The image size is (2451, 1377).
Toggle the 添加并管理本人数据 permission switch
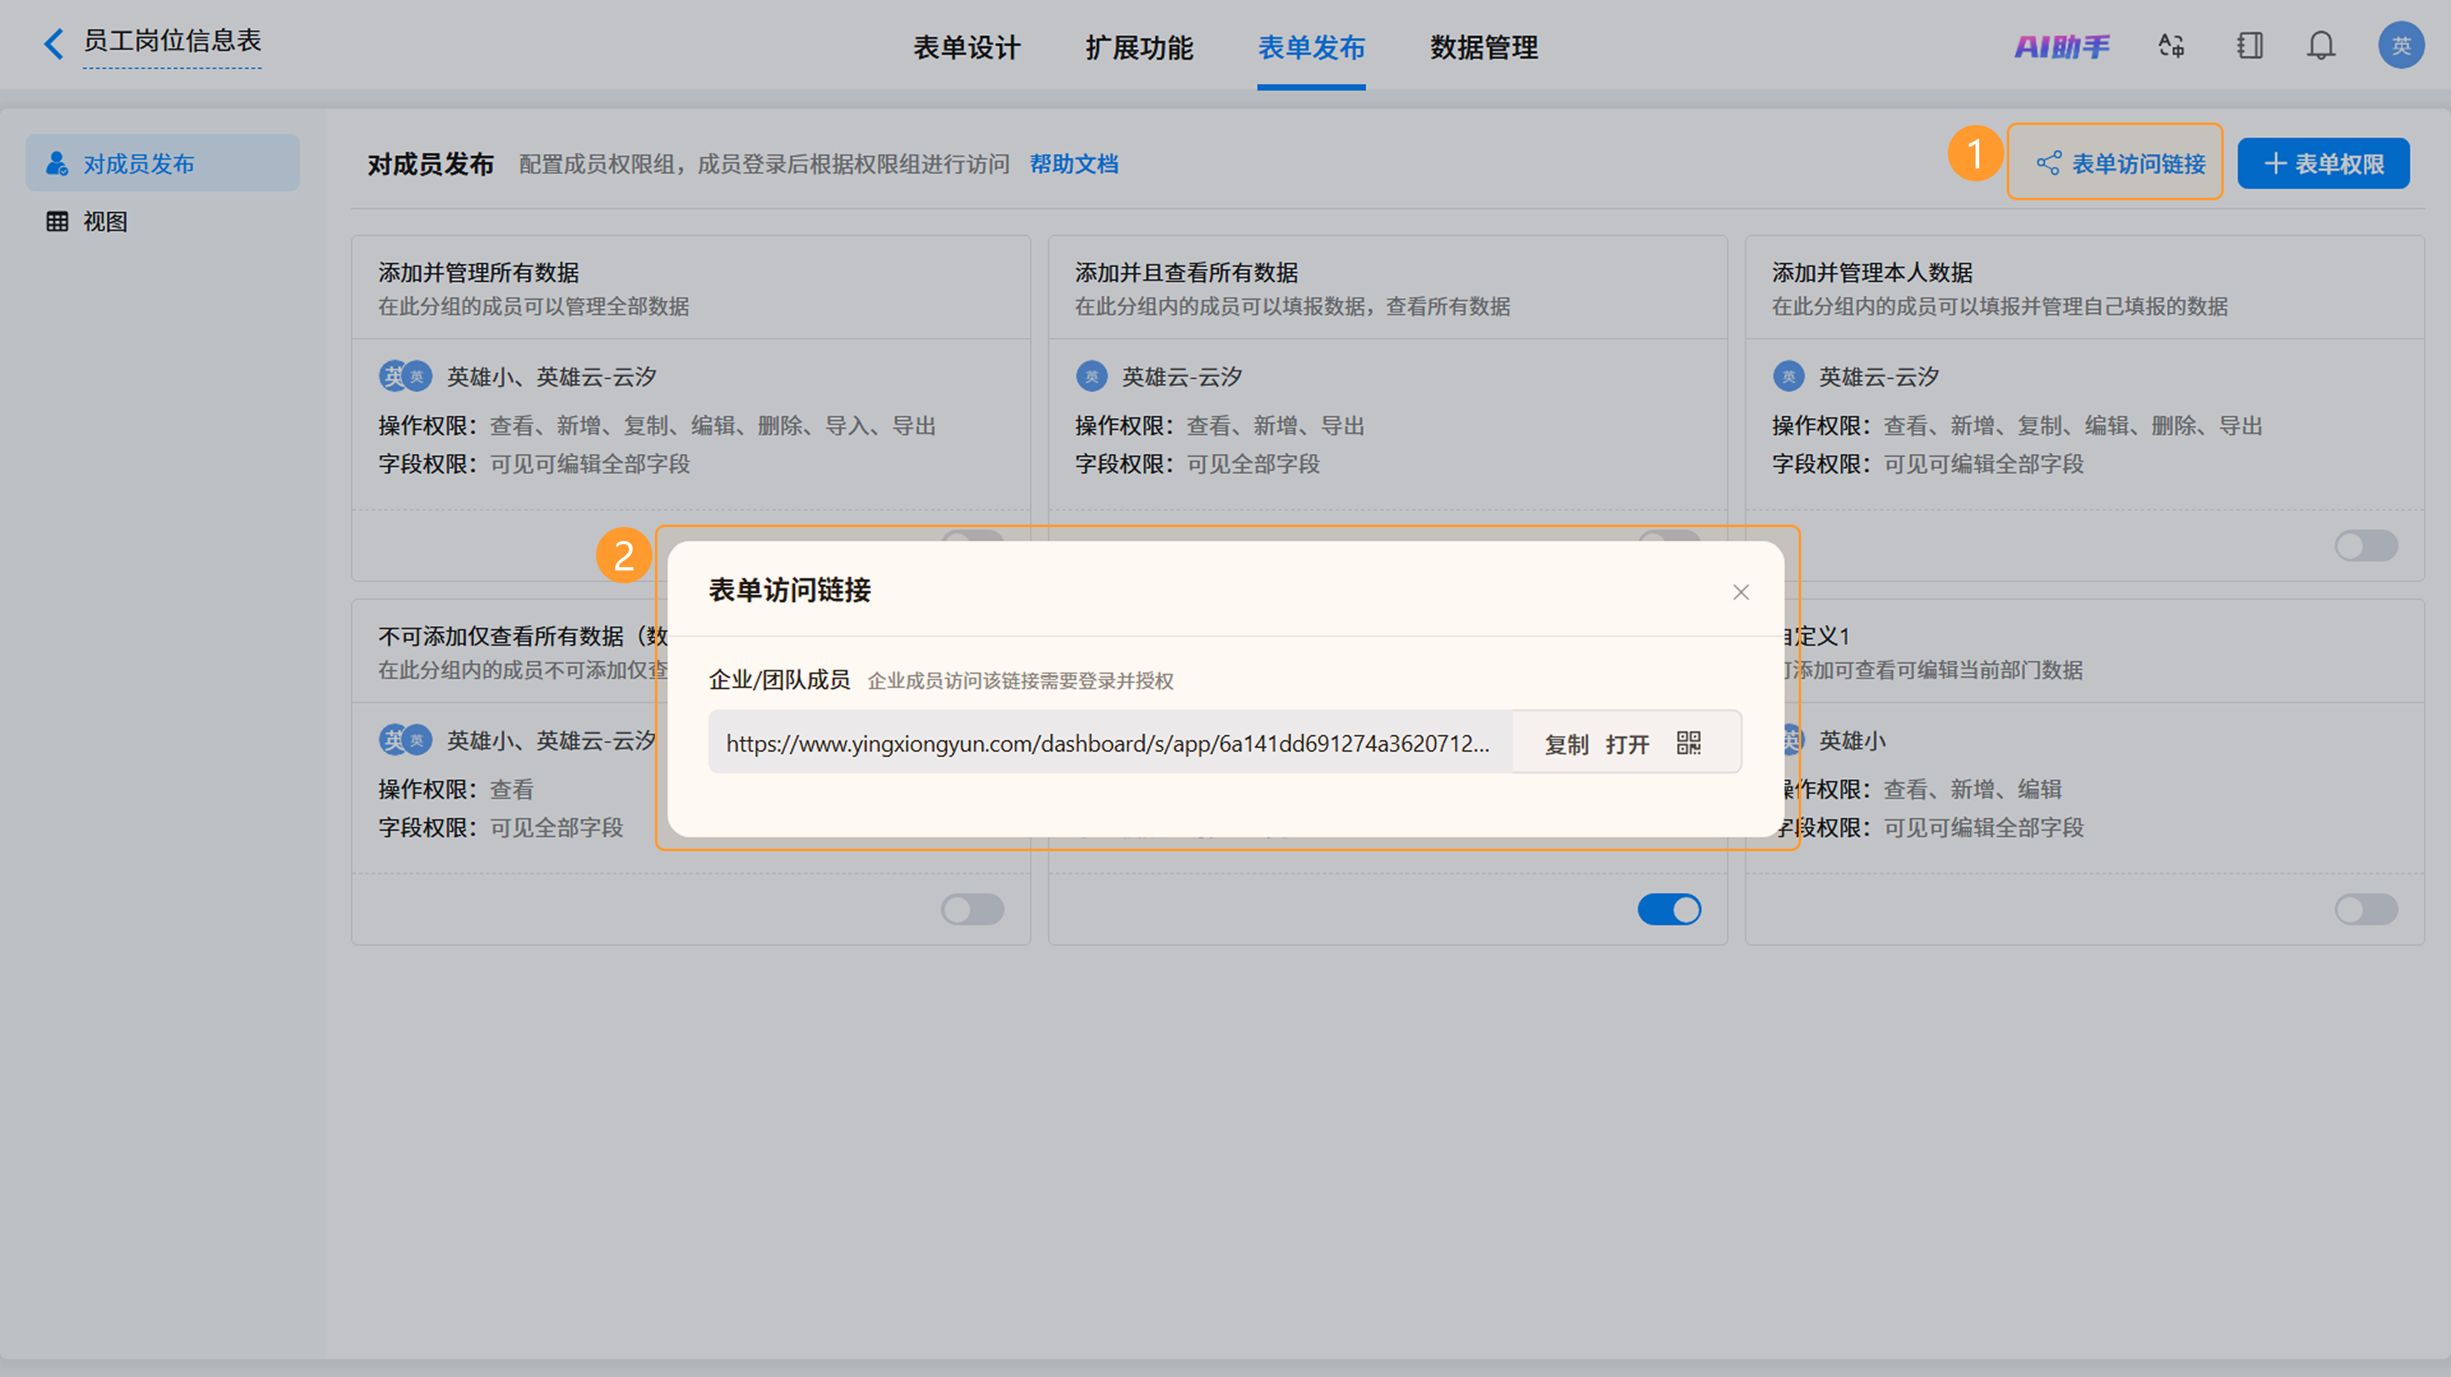click(2366, 547)
